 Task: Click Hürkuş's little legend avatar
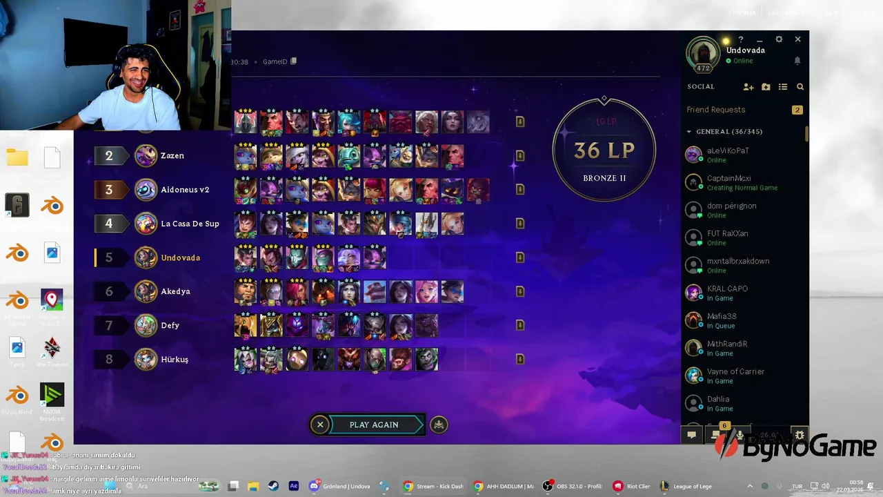[146, 359]
